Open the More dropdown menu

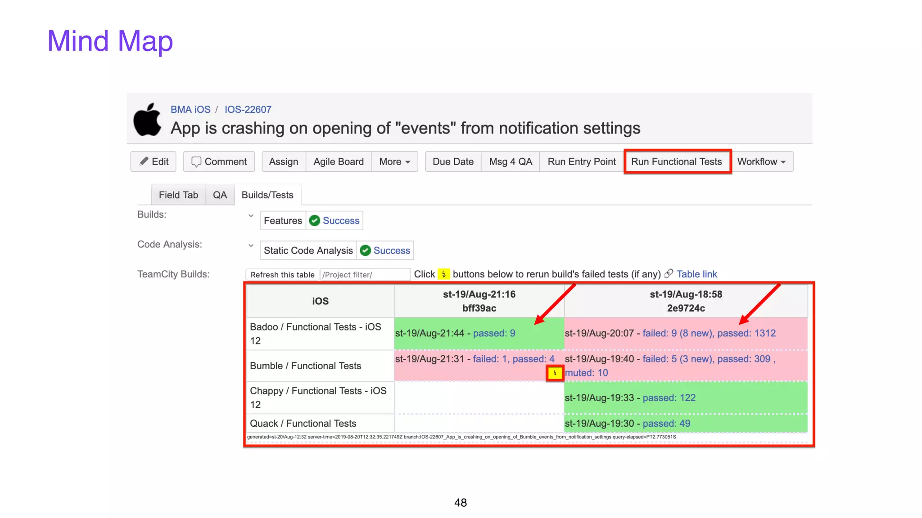click(x=394, y=161)
